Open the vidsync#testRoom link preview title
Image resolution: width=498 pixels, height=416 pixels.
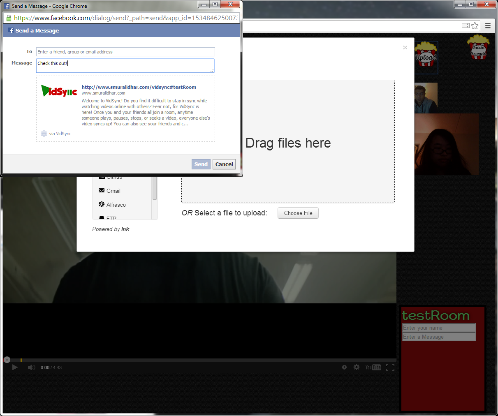coord(139,87)
